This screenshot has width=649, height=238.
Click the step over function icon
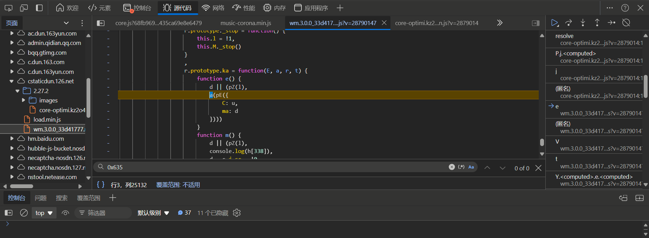569,23
